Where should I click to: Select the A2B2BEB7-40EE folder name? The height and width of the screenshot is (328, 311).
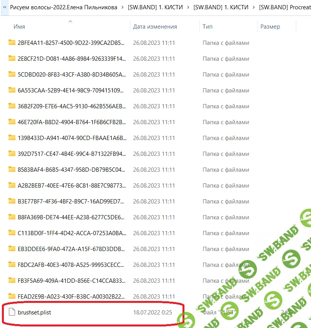pyautogui.click(x=72, y=185)
